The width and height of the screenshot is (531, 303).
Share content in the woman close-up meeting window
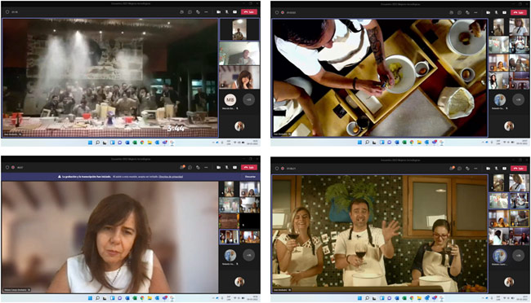234,167
